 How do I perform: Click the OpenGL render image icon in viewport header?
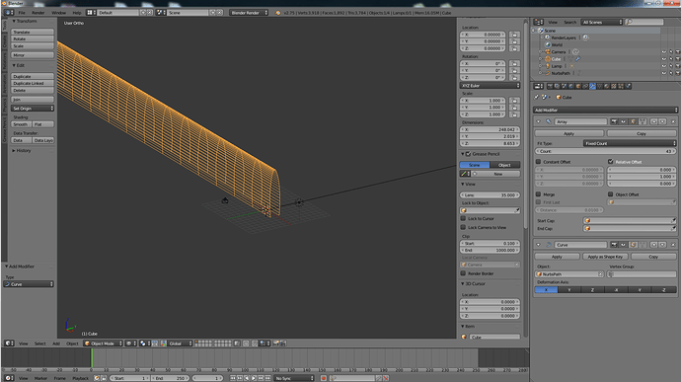pos(275,344)
